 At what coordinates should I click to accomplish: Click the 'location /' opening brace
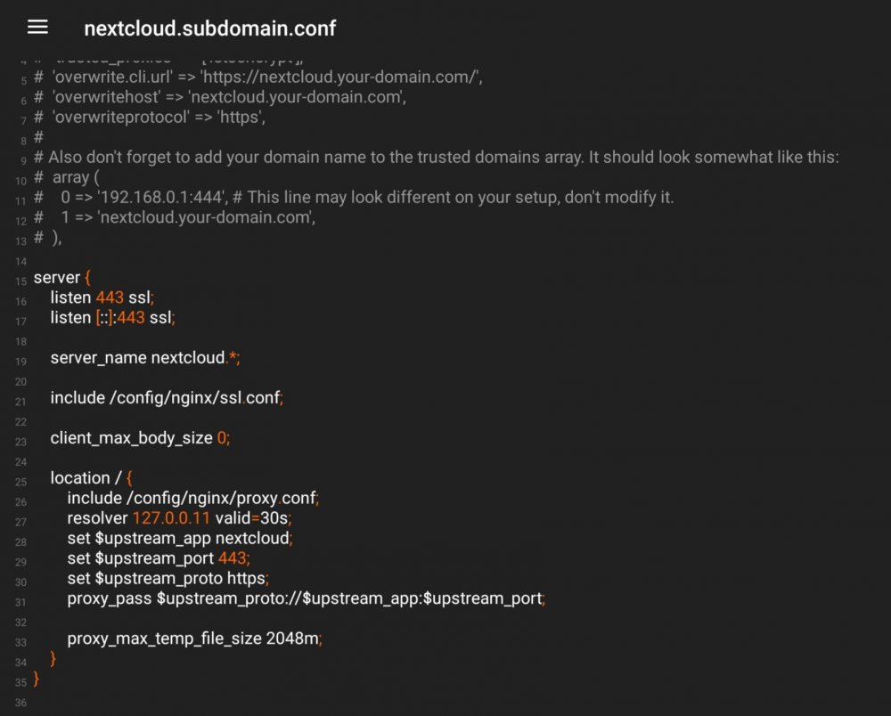point(129,478)
